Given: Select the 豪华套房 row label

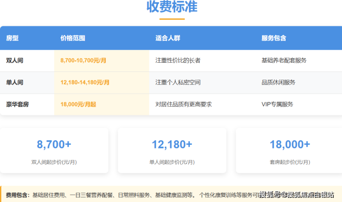Looking at the screenshot, I should click(18, 104).
